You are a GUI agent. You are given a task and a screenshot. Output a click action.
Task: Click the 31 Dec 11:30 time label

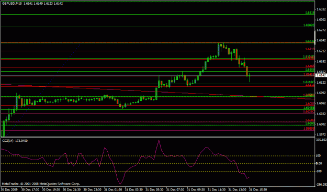point(217,190)
